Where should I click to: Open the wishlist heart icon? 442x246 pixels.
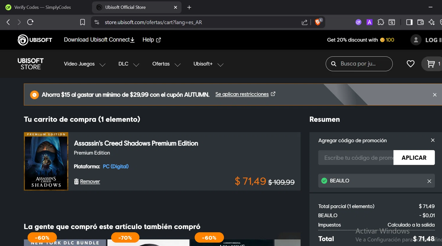point(410,64)
